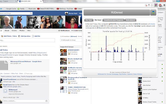Open the Noticeboard tab
Screen dimensions: 166x104
pyautogui.click(x=130, y=20)
